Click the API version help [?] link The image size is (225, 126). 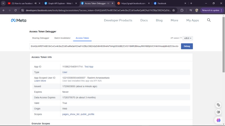(181, 38)
